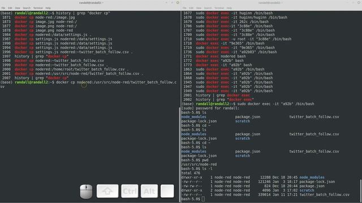Open Edit menu in left terminal window

pos(10,8)
